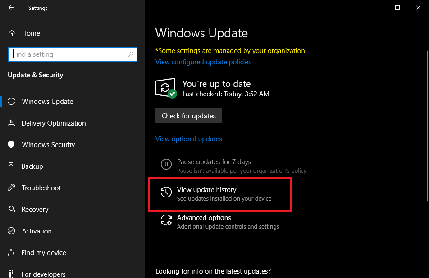Close the Settings window
The image size is (429, 278).
pos(418,8)
